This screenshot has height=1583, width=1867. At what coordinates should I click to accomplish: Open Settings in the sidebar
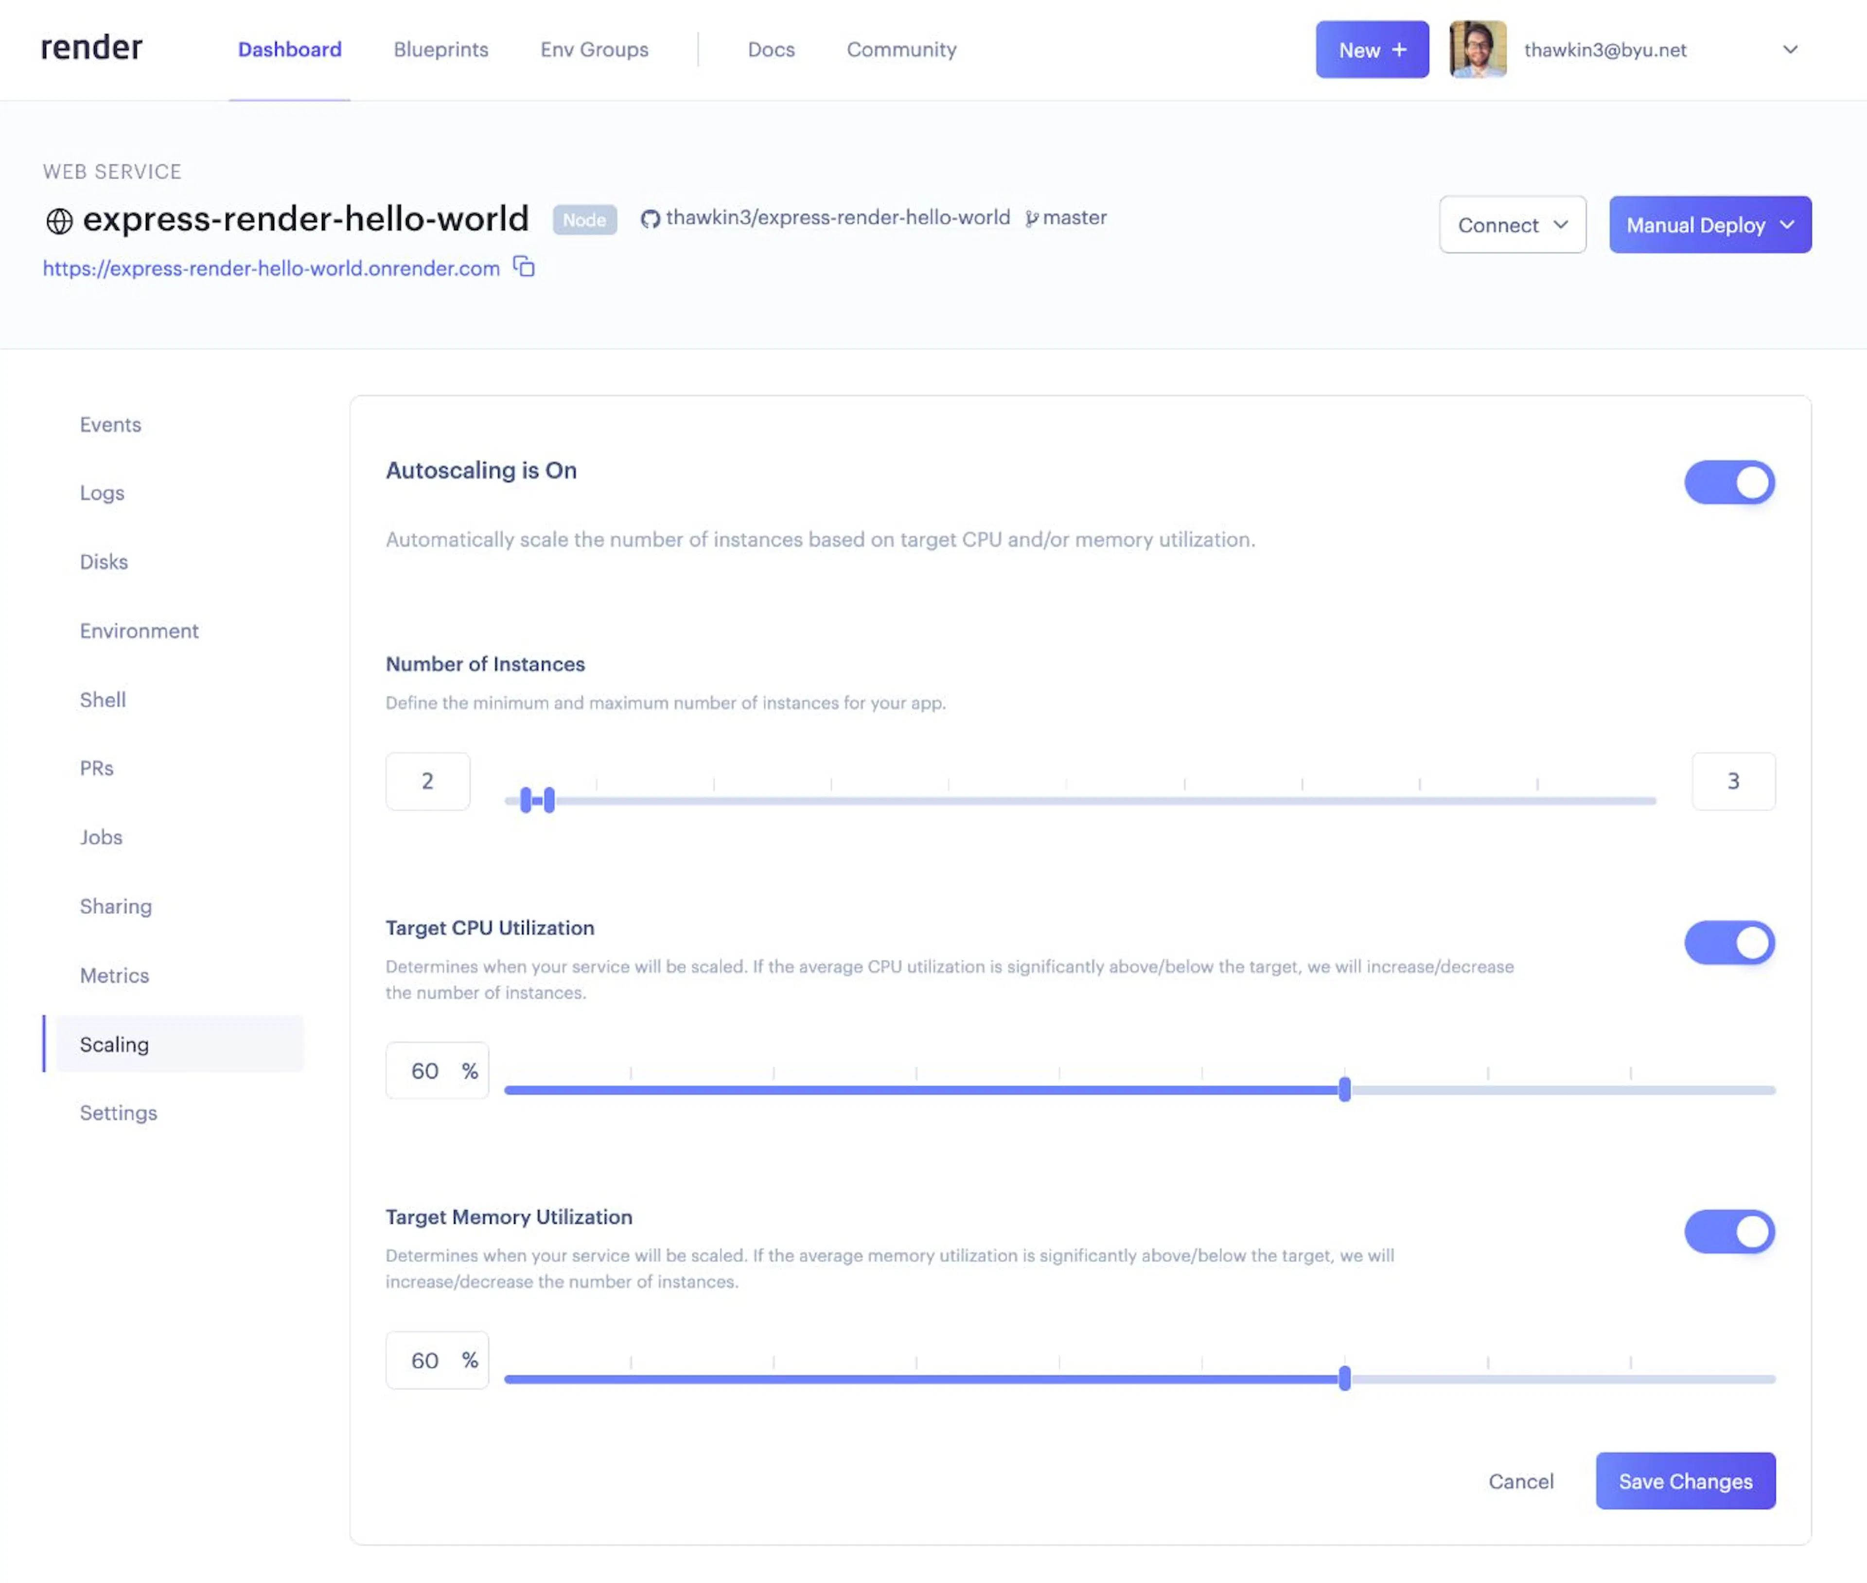119,1113
